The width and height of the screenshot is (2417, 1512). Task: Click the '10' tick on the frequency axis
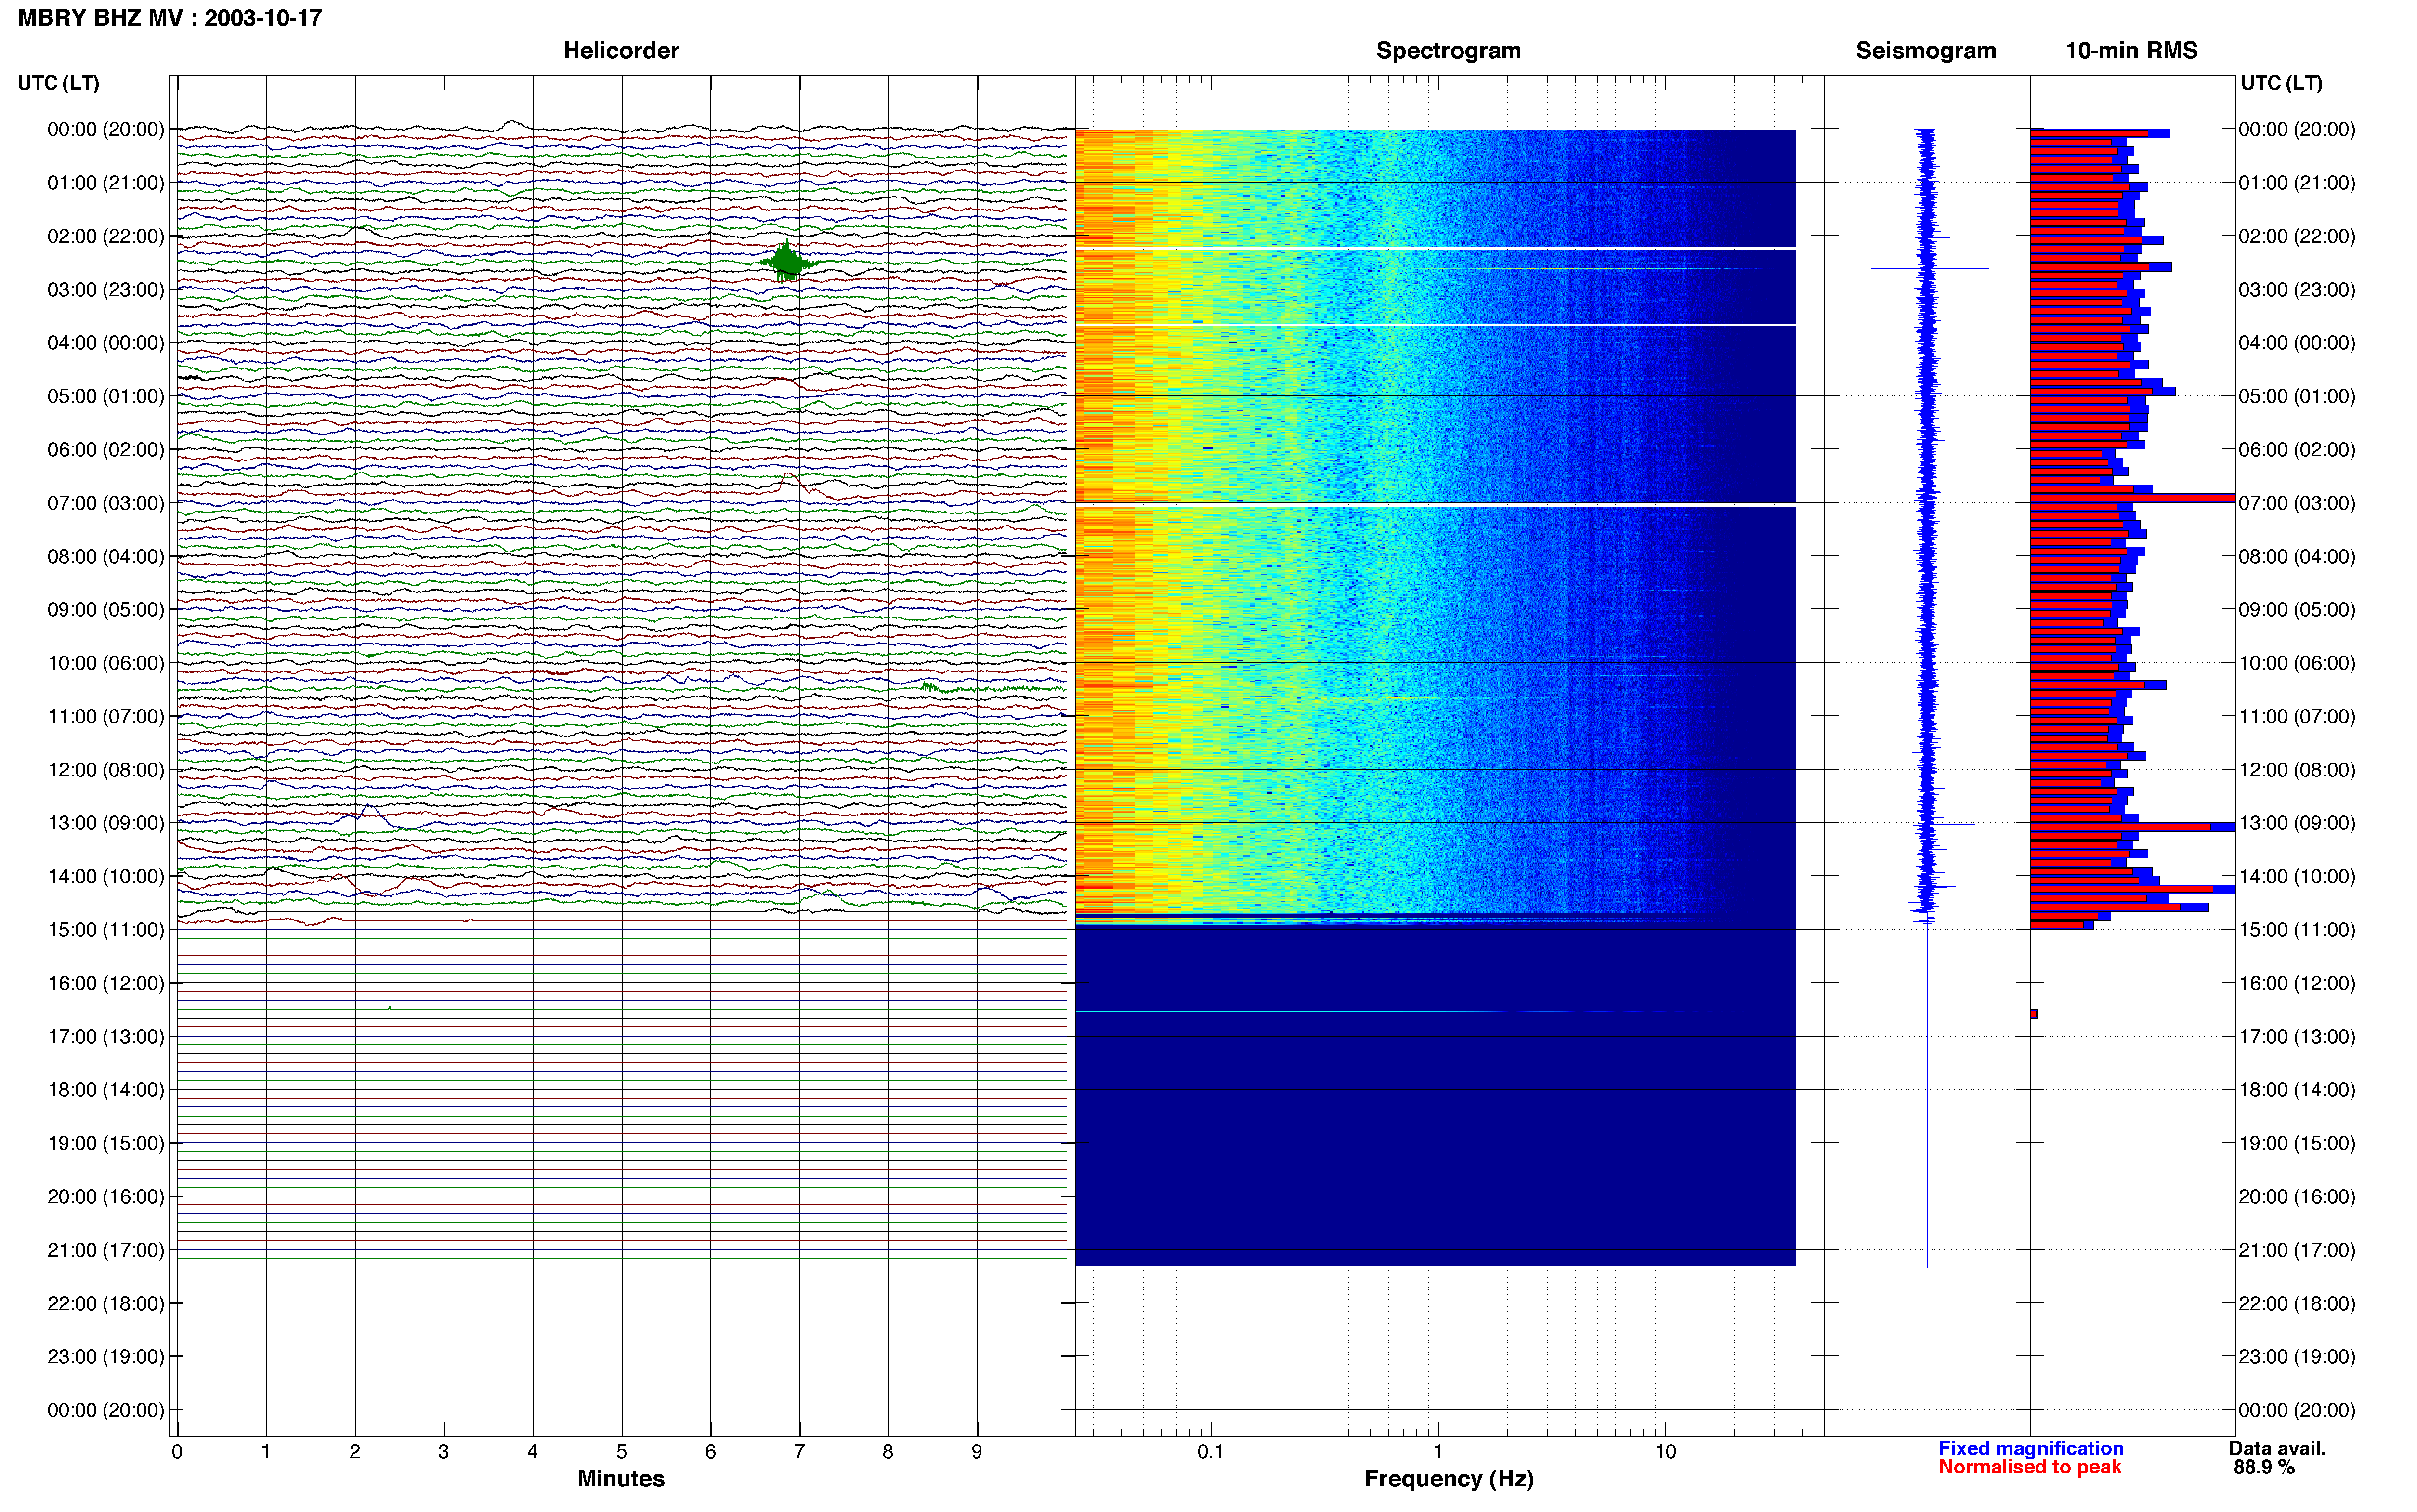point(1665,1452)
